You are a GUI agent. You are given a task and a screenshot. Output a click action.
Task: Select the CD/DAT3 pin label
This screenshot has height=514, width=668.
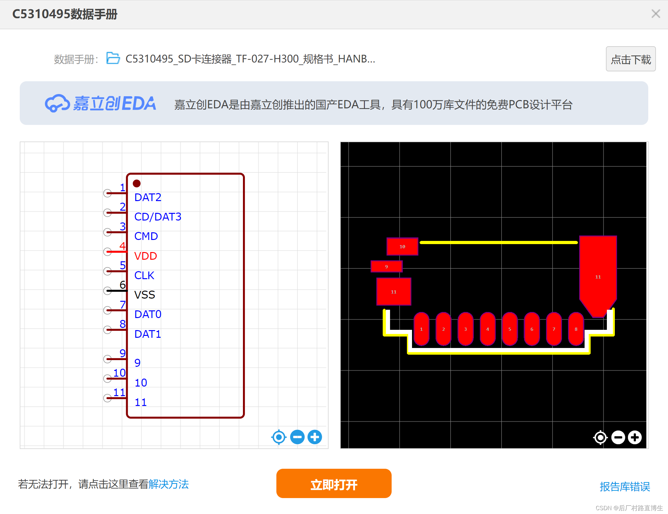[158, 217]
